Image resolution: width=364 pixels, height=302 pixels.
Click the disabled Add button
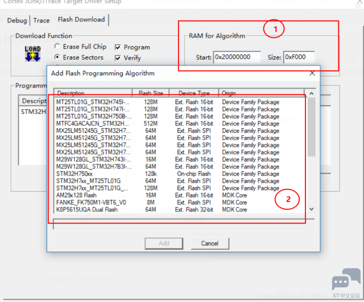pyautogui.click(x=164, y=243)
